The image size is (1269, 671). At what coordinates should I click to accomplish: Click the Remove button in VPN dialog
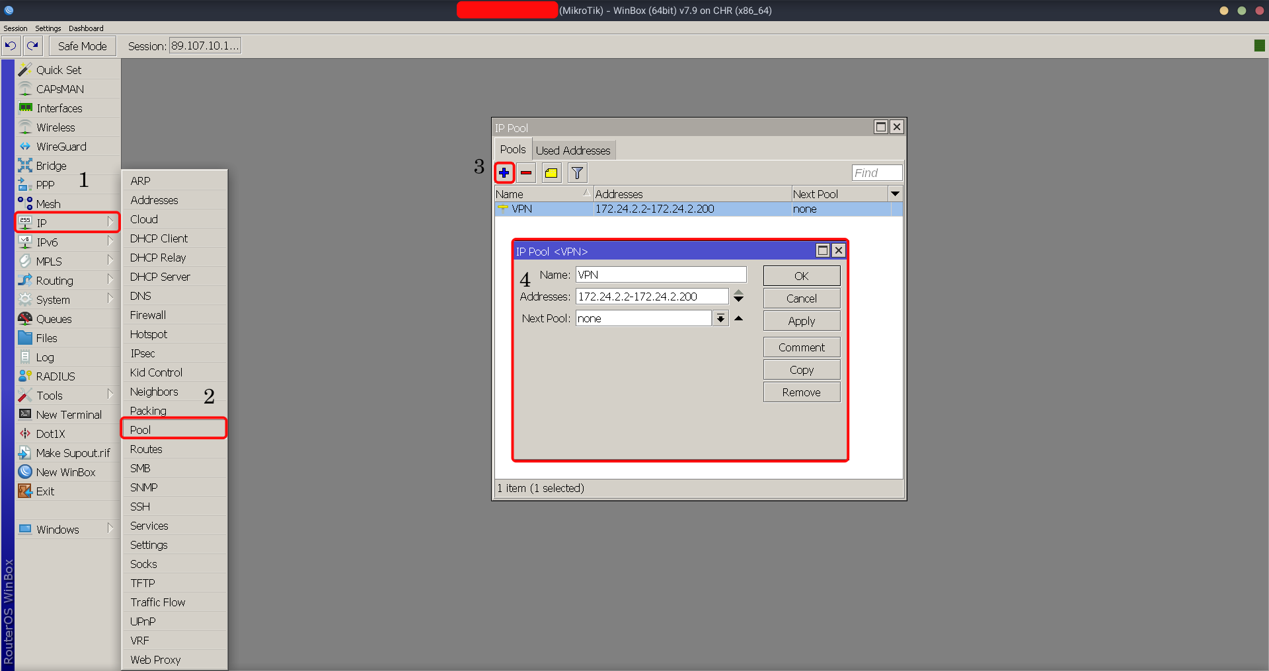802,392
